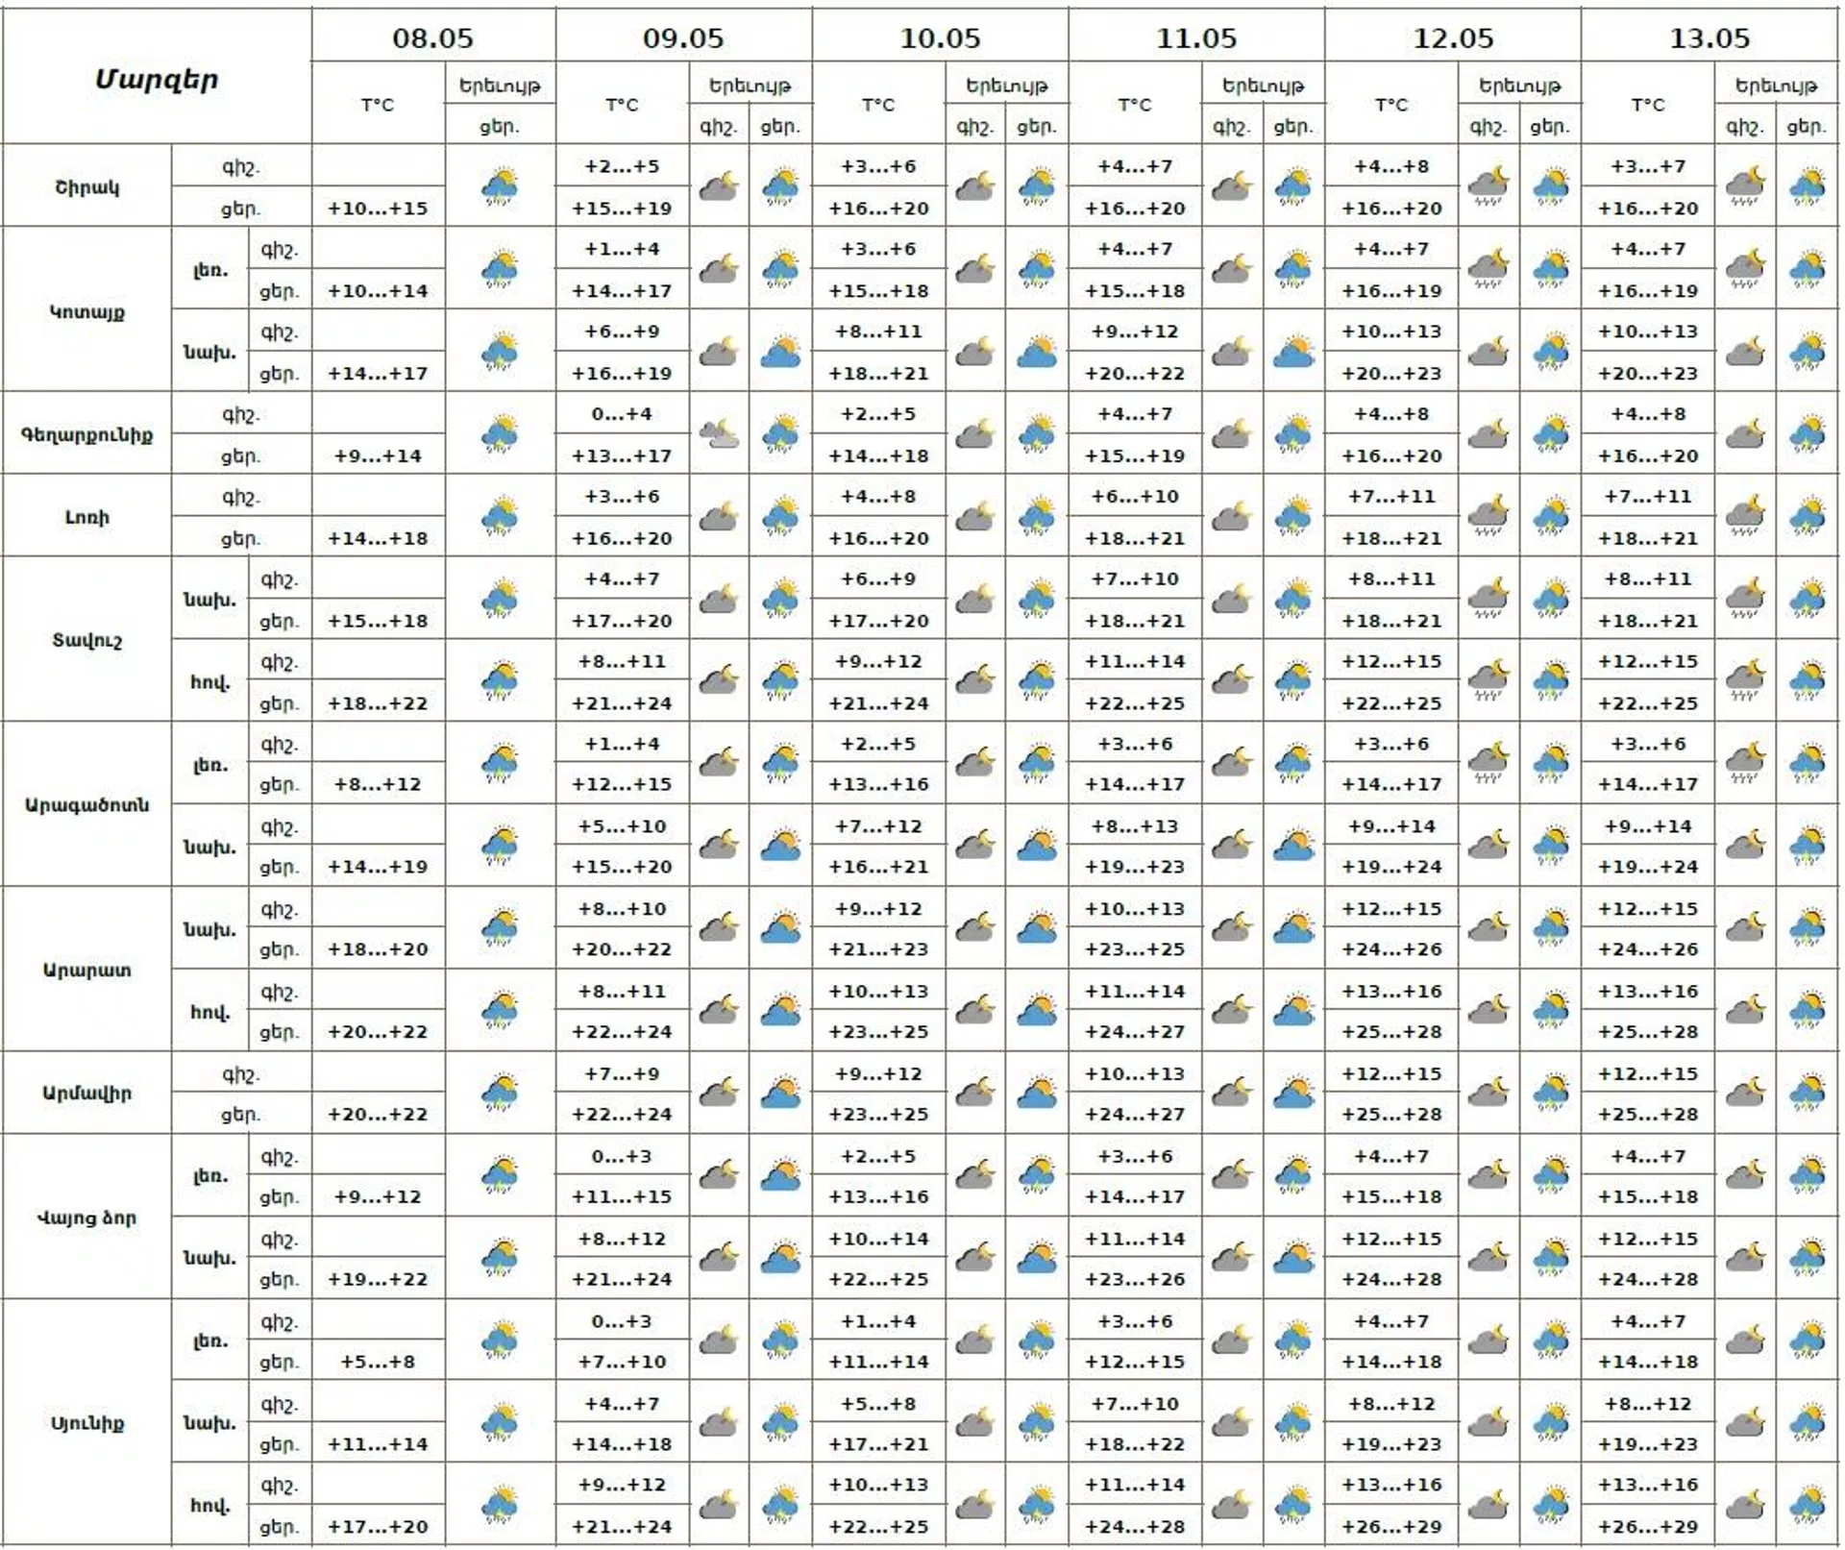Click Արմավիր 12.05 daytime temperature +25...+28
This screenshot has height=1550, width=1845.
[1391, 1114]
